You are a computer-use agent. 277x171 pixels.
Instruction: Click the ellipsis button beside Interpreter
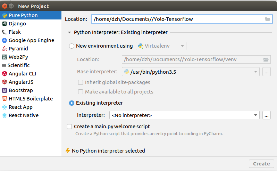click(267, 115)
